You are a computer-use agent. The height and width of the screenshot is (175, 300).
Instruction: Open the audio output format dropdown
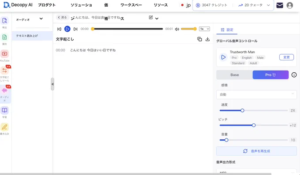[x=256, y=172]
